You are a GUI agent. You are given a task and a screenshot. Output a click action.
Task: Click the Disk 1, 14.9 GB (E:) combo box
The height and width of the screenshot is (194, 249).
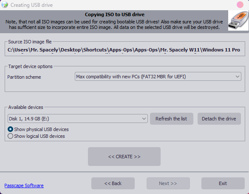pos(78,119)
